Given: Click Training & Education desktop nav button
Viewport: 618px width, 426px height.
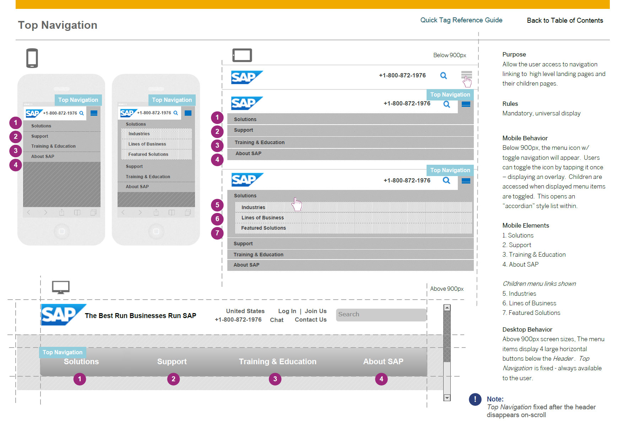Looking at the screenshot, I should pos(278,362).
